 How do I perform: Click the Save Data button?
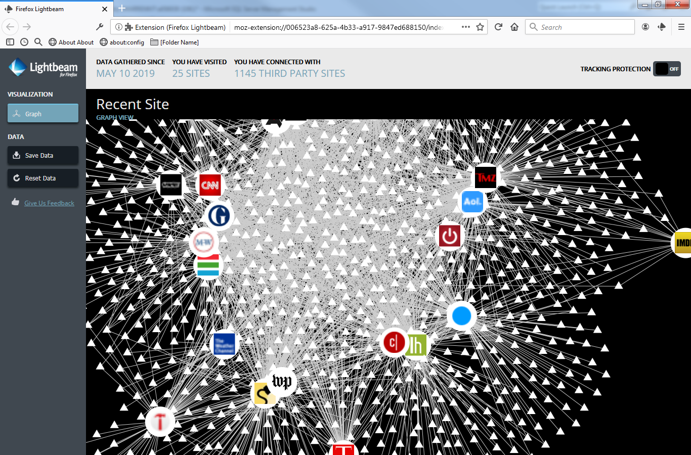tap(43, 155)
